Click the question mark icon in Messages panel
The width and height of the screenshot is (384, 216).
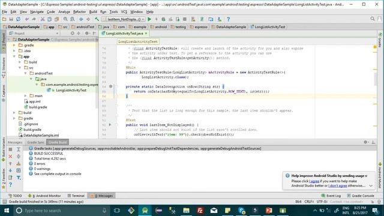[10, 184]
